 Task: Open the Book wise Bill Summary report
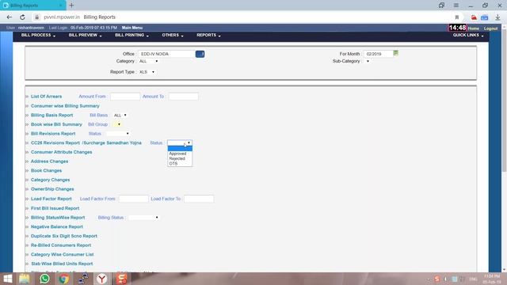pos(56,124)
